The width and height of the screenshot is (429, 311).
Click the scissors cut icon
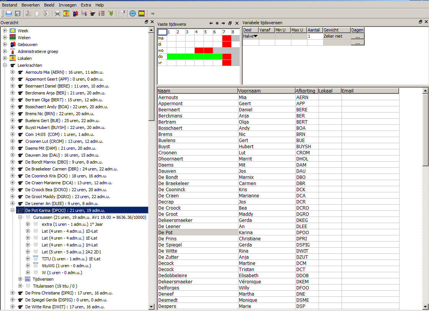[x=28, y=13]
